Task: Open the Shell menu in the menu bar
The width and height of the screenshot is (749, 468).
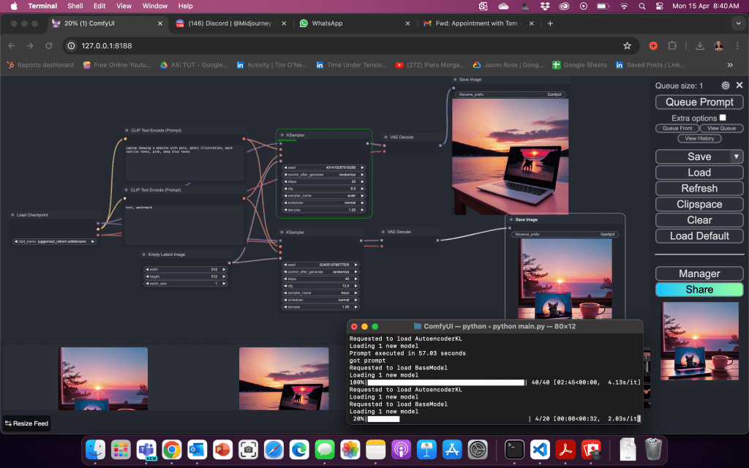Action: [x=75, y=6]
